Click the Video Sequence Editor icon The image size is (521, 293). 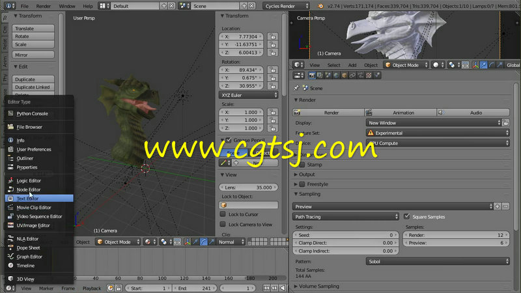click(10, 216)
